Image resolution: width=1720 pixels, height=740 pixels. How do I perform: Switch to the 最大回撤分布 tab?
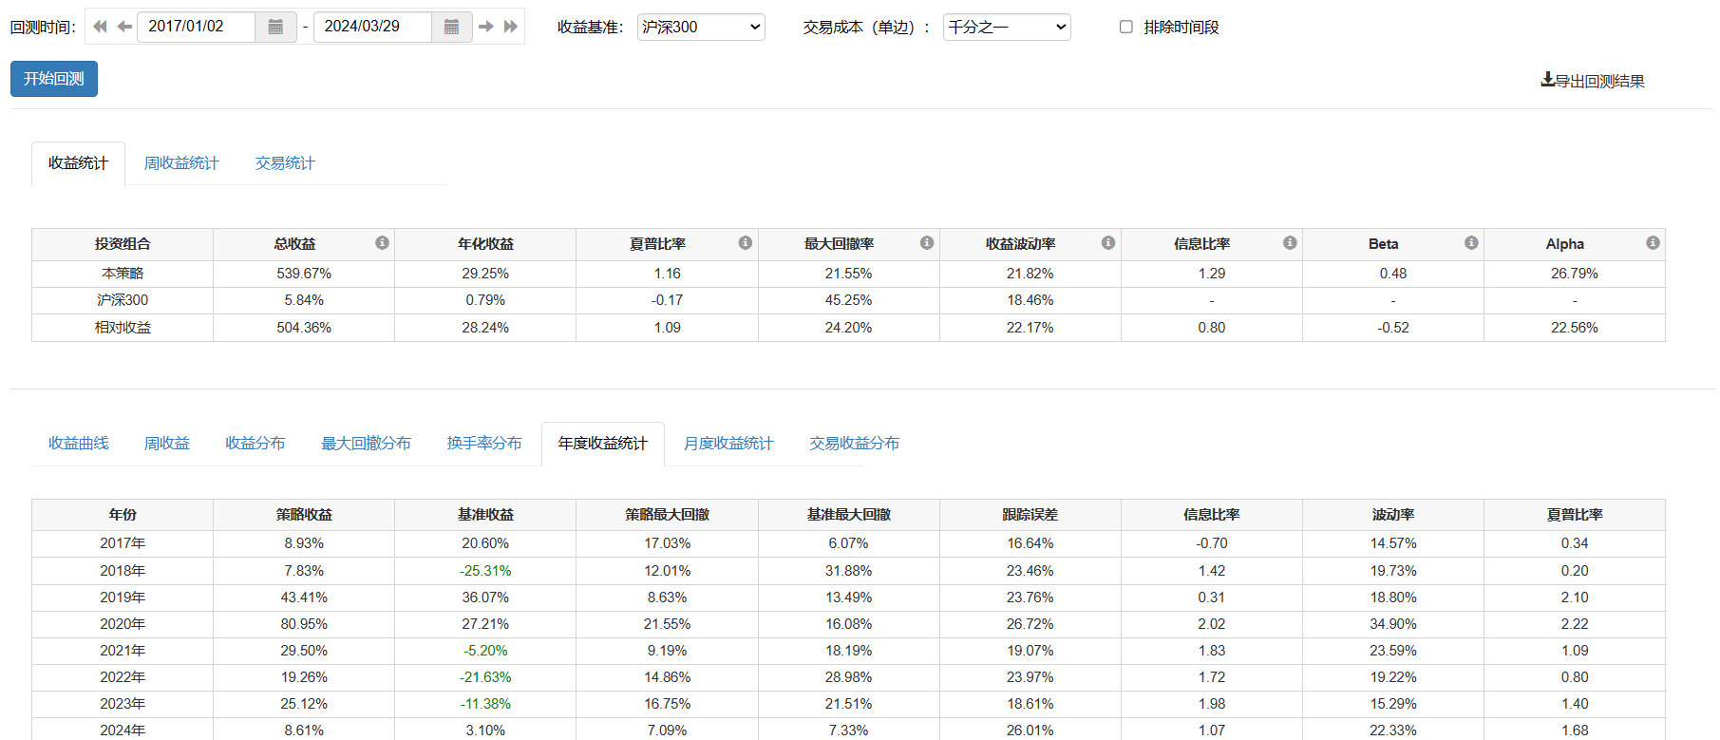point(366,444)
